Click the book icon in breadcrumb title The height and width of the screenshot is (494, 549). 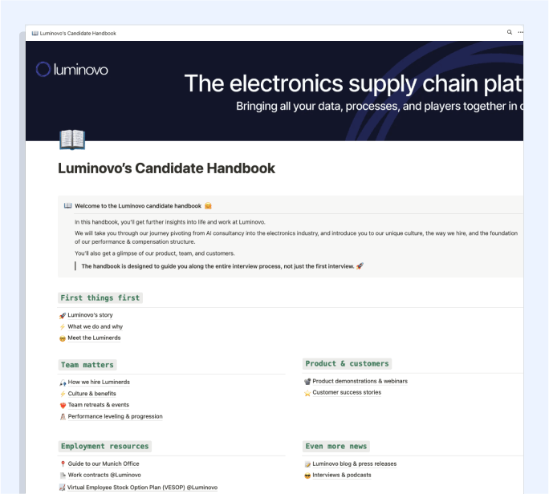pyautogui.click(x=35, y=33)
